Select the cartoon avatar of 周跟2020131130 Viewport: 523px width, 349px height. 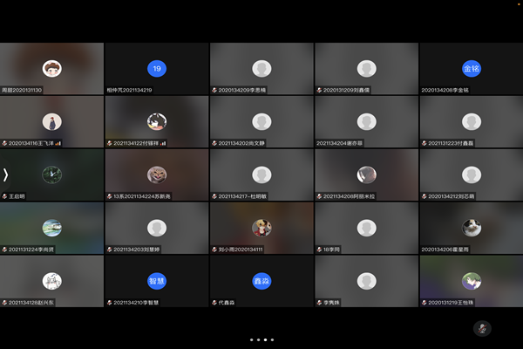pyautogui.click(x=52, y=69)
